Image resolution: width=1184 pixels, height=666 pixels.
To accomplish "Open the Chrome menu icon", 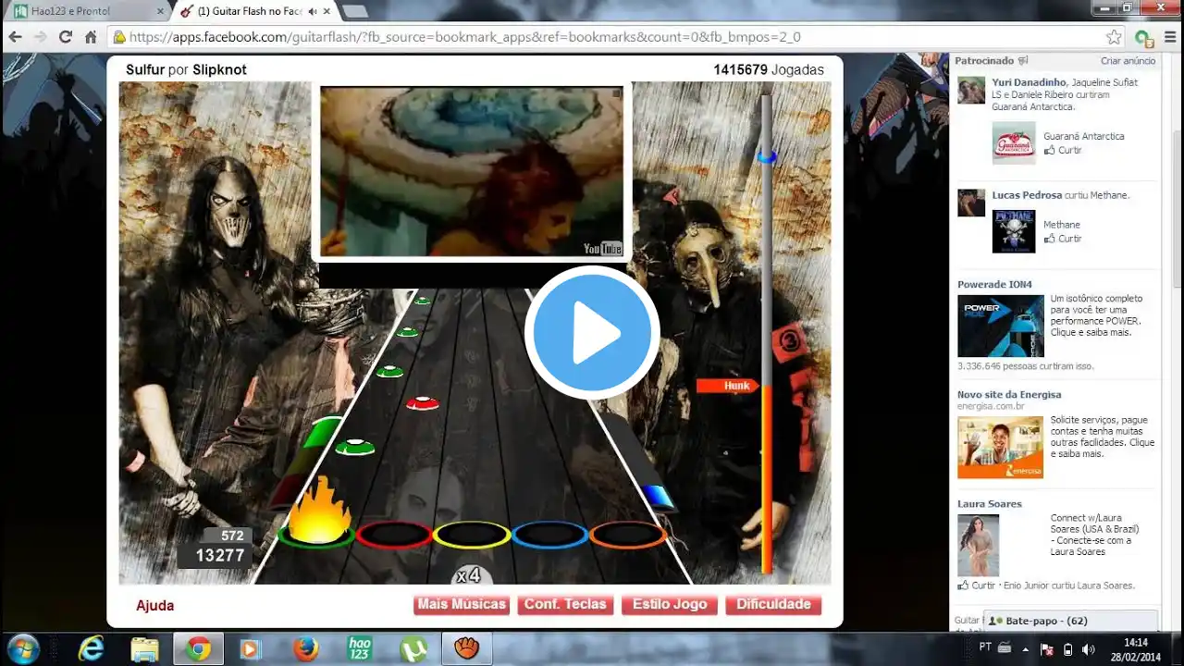I will pos(1168,37).
